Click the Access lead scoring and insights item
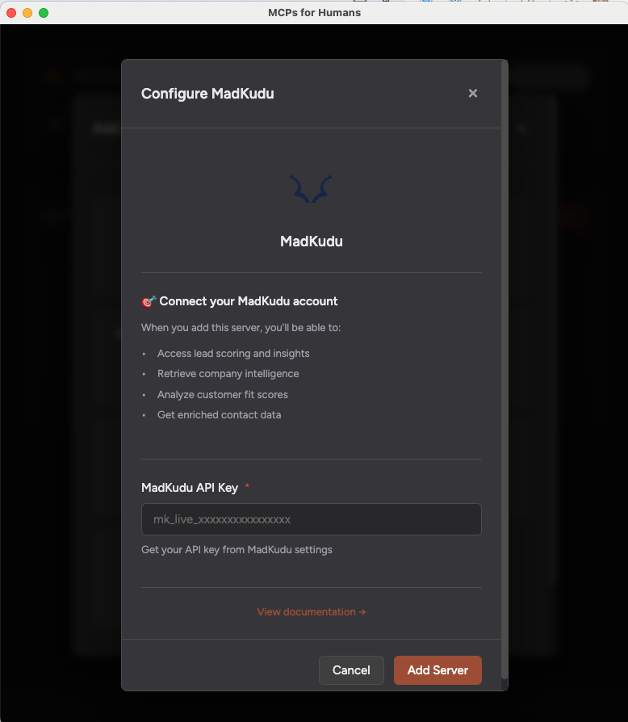This screenshot has height=722, width=628. pyautogui.click(x=233, y=354)
